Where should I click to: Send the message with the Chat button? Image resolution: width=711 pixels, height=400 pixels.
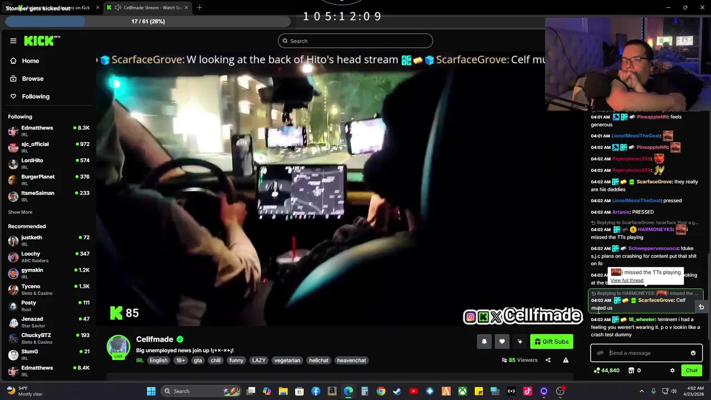point(692,371)
